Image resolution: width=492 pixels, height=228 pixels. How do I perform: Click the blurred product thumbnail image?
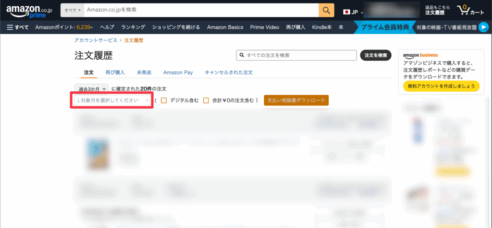(97, 153)
